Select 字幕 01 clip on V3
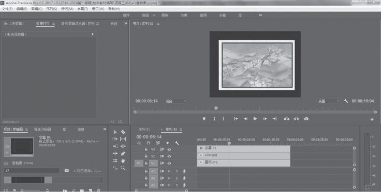This screenshot has width=381, height=192. (243, 149)
